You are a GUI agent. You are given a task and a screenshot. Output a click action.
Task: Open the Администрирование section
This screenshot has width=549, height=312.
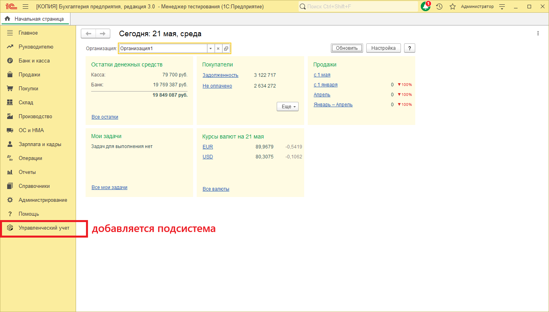38,200
